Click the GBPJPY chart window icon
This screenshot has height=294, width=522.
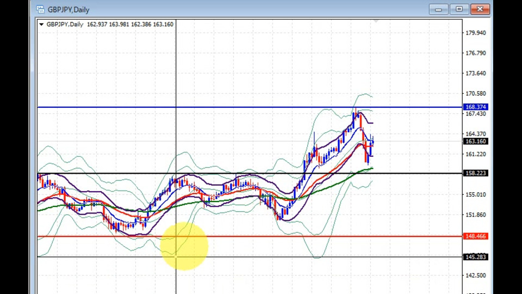coord(40,9)
